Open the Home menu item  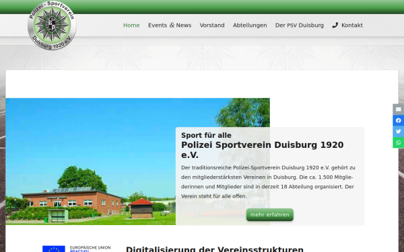131,26
